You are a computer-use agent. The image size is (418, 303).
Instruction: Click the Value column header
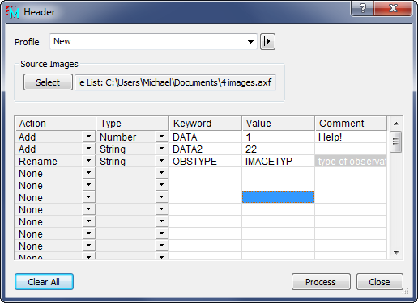(x=279, y=124)
